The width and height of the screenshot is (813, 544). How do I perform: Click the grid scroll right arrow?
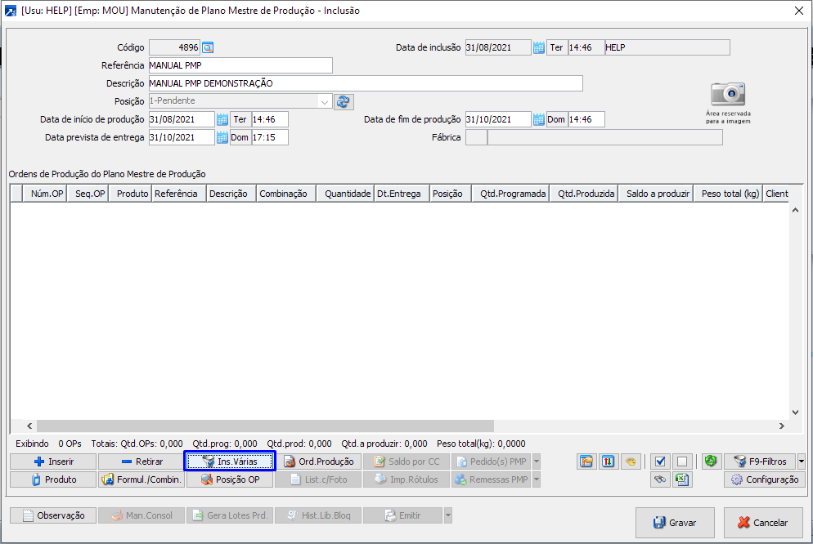781,426
